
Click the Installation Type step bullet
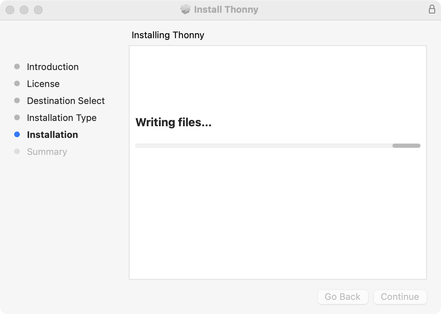(x=17, y=117)
